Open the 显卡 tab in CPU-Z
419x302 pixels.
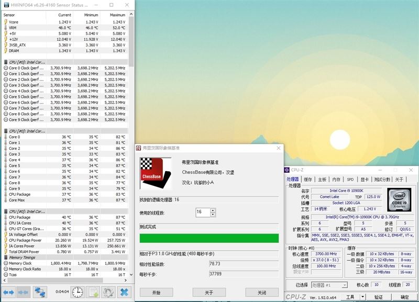[365, 180]
